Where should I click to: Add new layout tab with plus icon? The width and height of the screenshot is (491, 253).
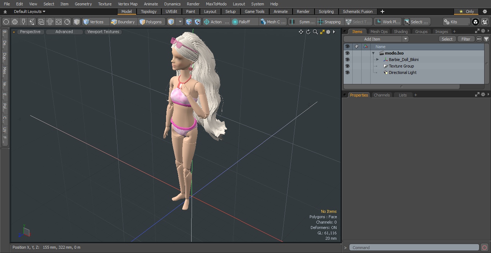tap(382, 11)
